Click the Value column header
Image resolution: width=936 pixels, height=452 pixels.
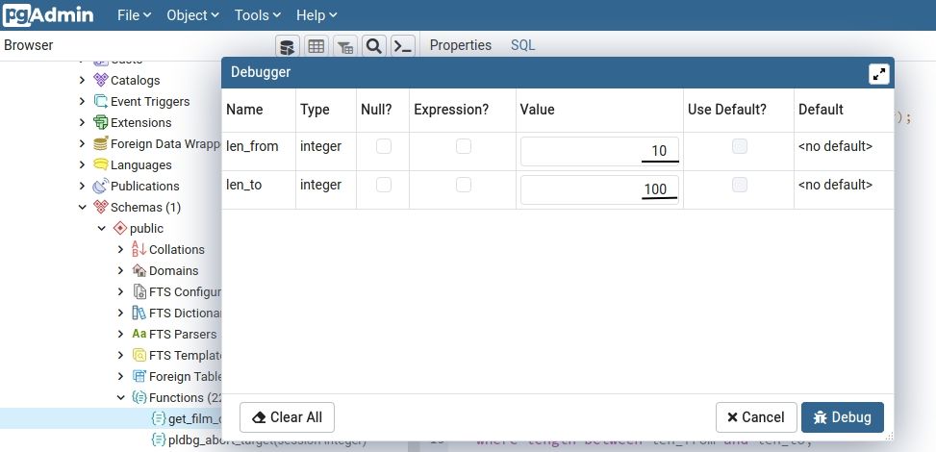537,110
